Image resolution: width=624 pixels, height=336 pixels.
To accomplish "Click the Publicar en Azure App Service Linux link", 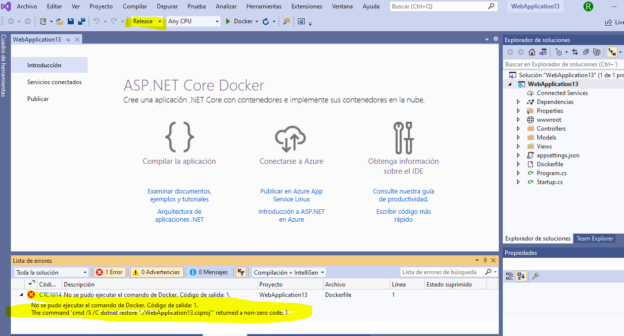I will (291, 195).
